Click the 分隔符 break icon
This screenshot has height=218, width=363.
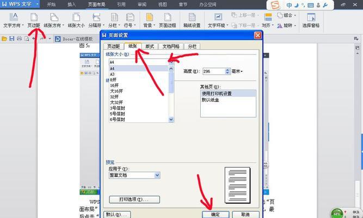pos(96,17)
